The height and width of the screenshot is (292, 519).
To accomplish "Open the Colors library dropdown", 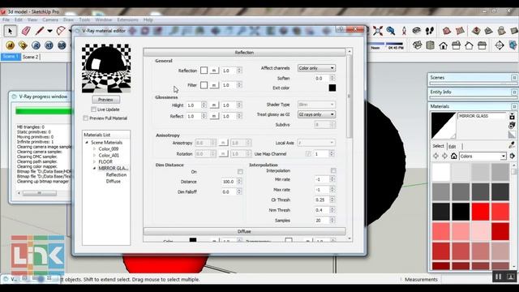I will pyautogui.click(x=483, y=156).
